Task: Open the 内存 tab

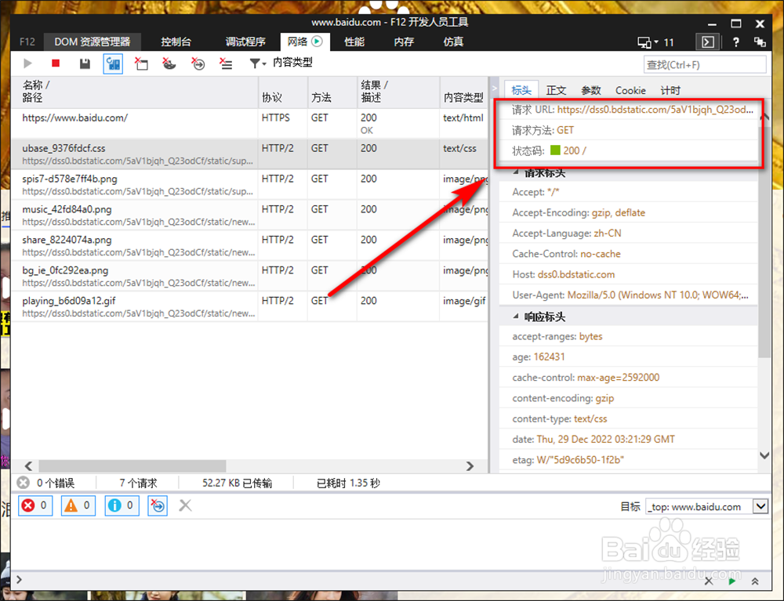Action: click(x=404, y=42)
